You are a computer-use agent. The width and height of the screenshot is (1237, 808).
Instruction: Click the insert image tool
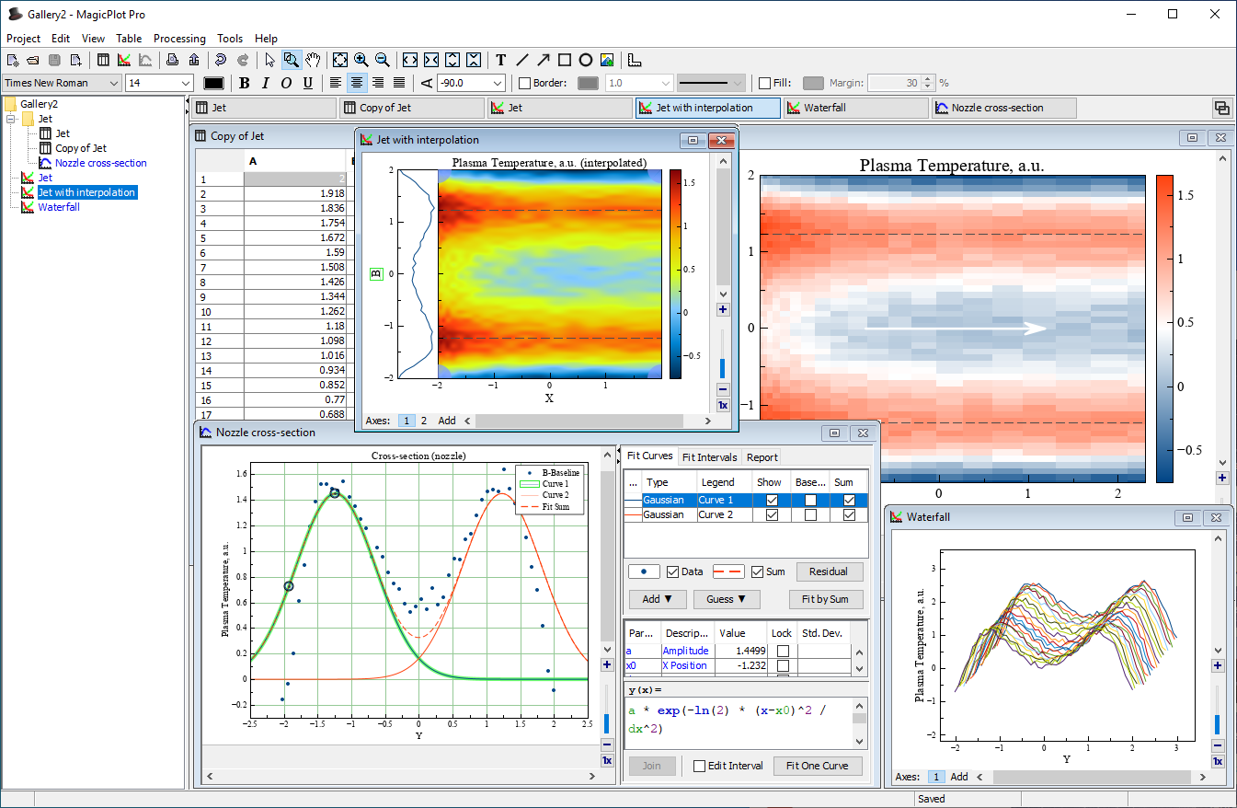point(607,60)
